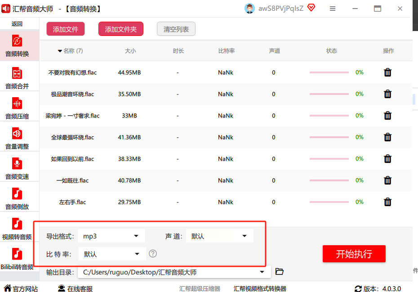The width and height of the screenshot is (418, 292).
Task: Delete 全球最强环绕.flac with trash icon
Action: click(x=387, y=137)
